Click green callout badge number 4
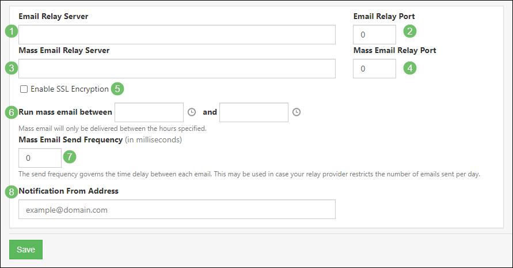513x268 pixels. [410, 68]
